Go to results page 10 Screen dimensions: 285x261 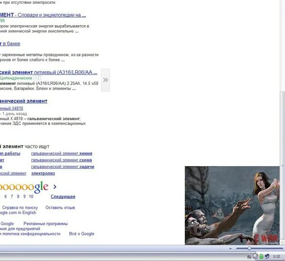(31, 196)
